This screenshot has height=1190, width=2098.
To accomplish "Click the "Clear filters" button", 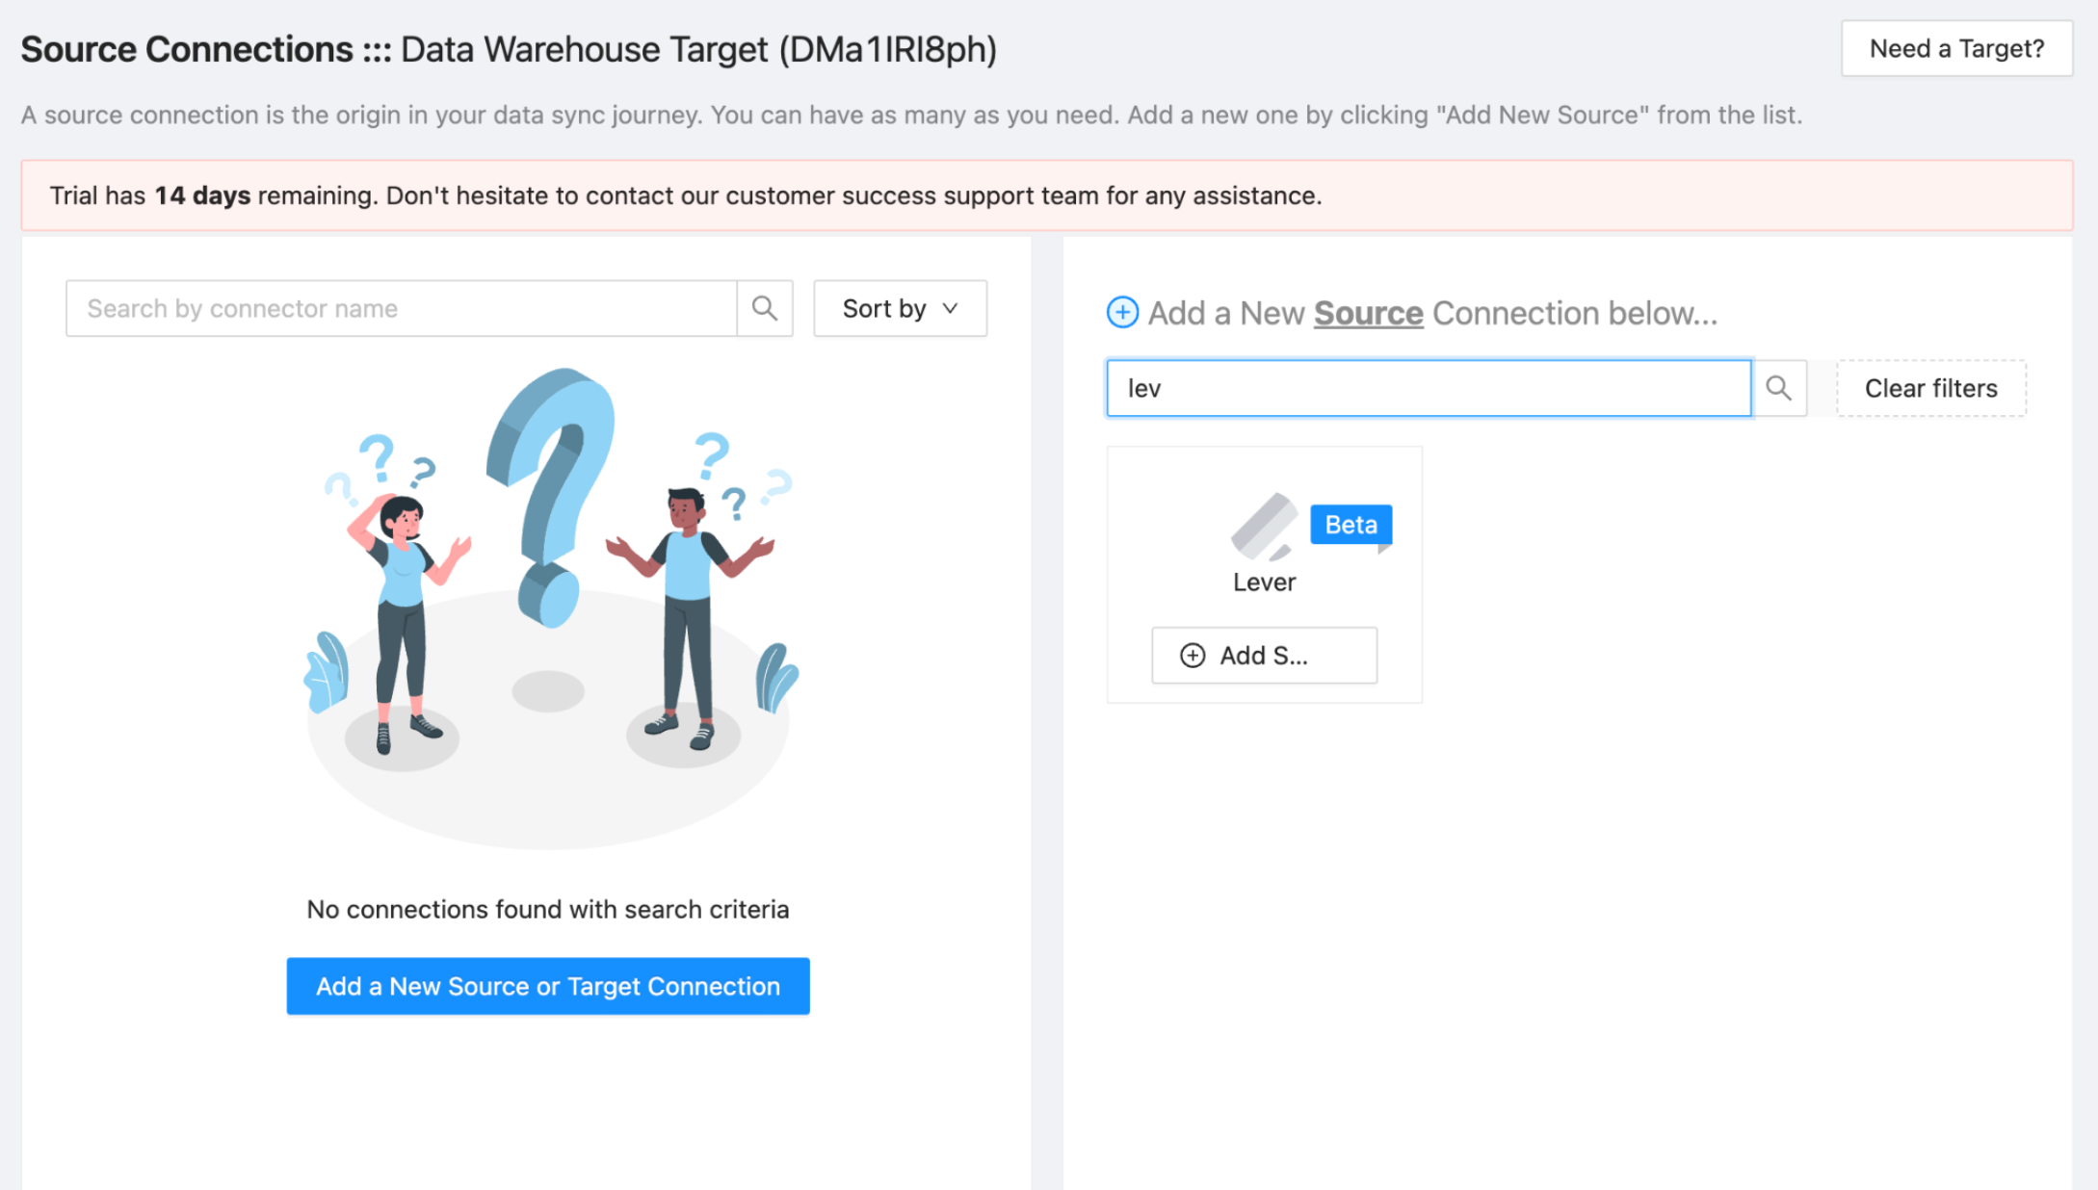I will (1930, 388).
